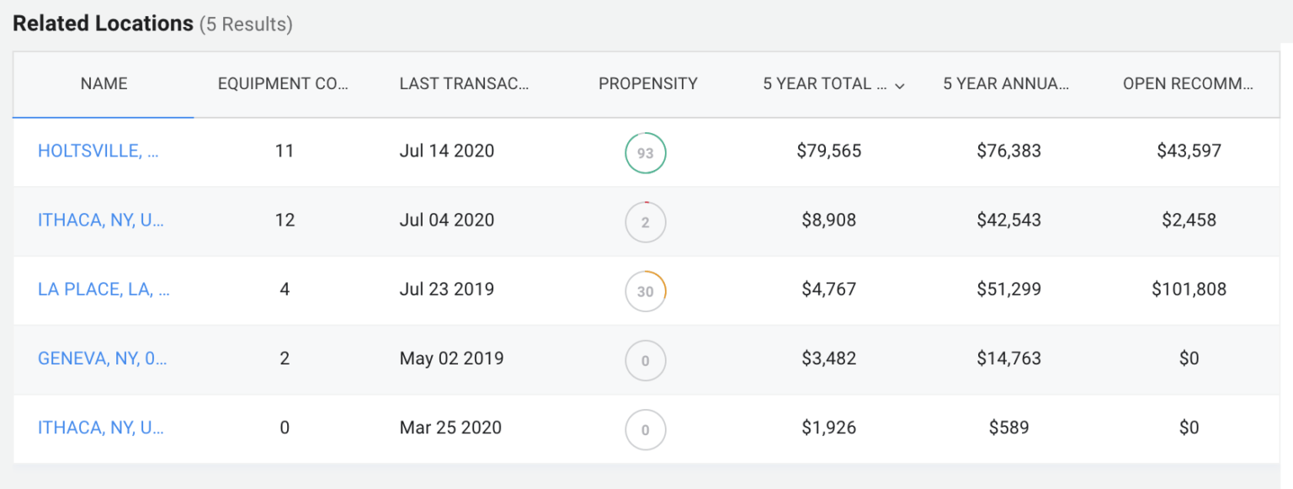This screenshot has width=1293, height=489.
Task: Click Geneva row's propensity indicator showing 0
Action: [646, 360]
